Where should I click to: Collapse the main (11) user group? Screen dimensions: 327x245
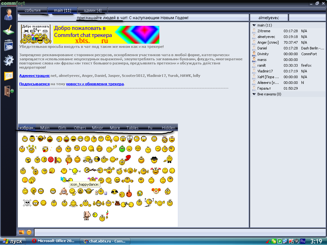coord(254,25)
